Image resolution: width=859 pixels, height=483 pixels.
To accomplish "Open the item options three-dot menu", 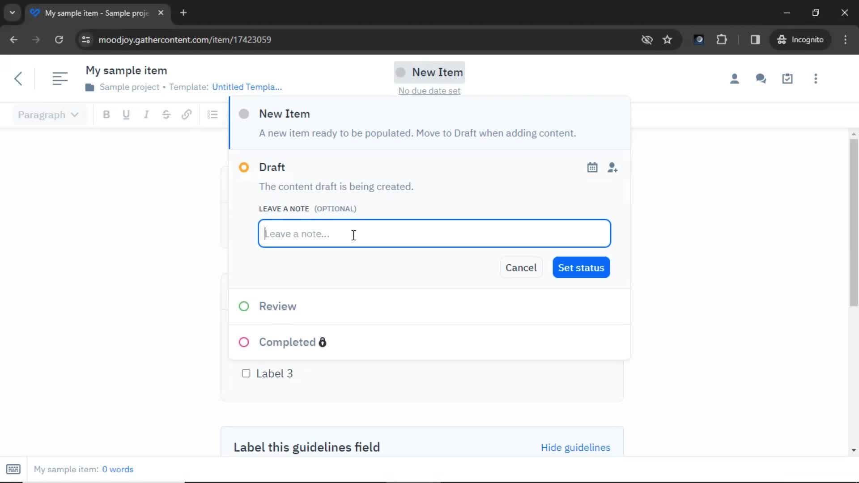I will 816,79.
